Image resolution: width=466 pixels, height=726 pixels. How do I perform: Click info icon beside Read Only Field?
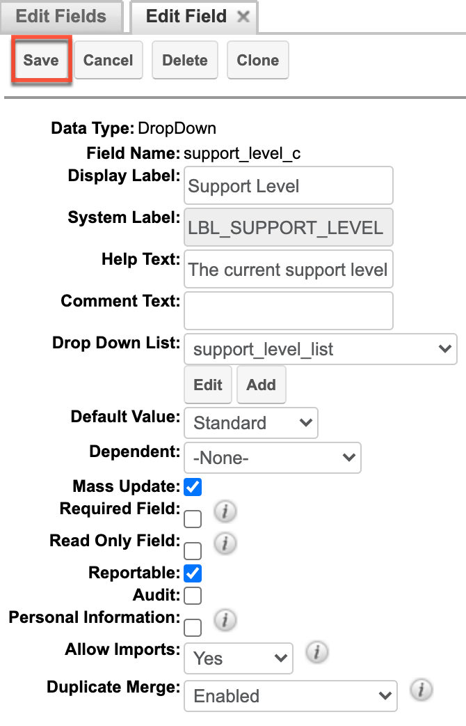point(225,544)
